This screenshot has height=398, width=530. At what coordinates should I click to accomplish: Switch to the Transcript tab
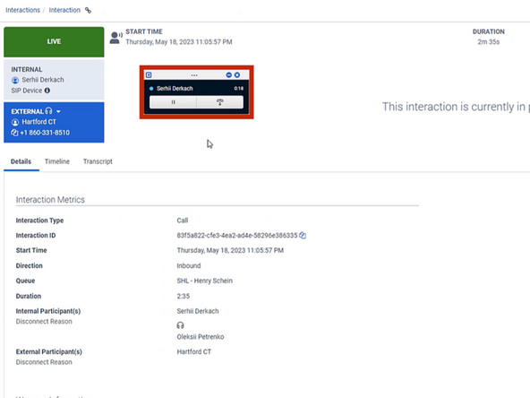[98, 161]
